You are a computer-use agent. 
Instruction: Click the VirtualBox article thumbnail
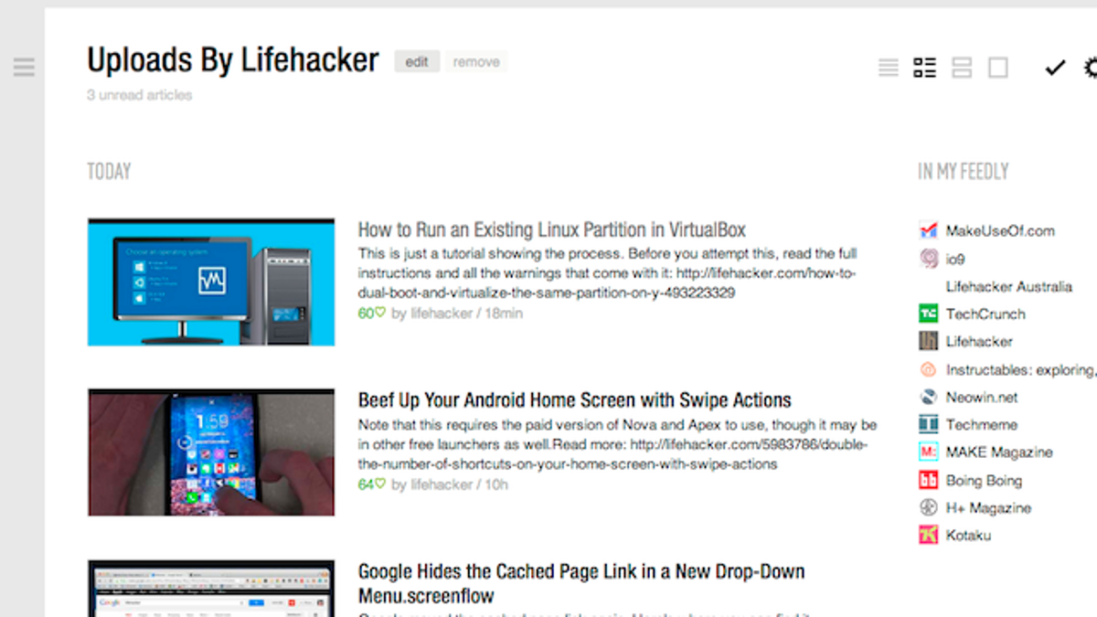point(211,282)
